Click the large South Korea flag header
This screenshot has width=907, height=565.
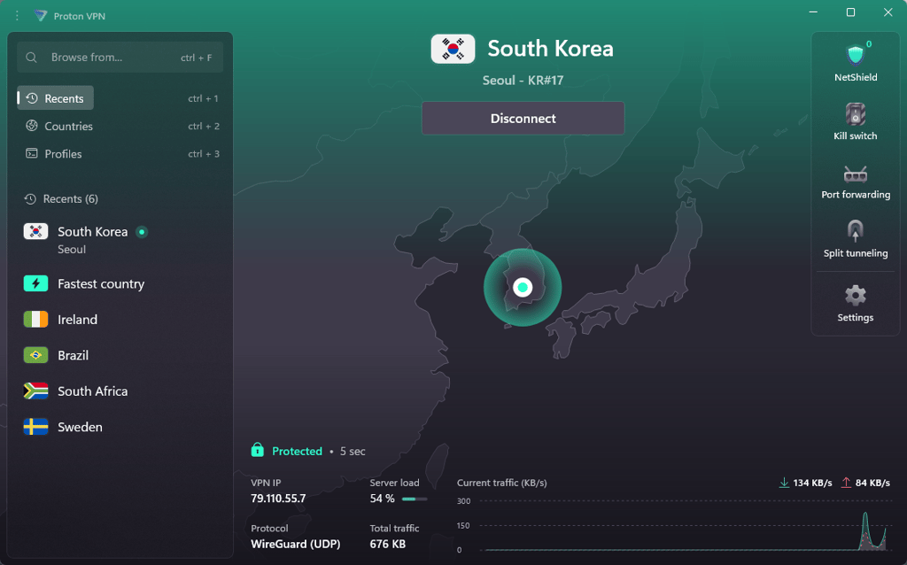(x=453, y=50)
